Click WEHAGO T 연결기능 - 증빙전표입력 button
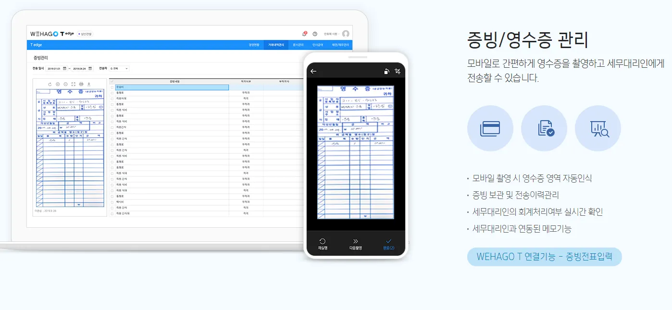Viewport: 672px width, 310px height. coord(545,257)
